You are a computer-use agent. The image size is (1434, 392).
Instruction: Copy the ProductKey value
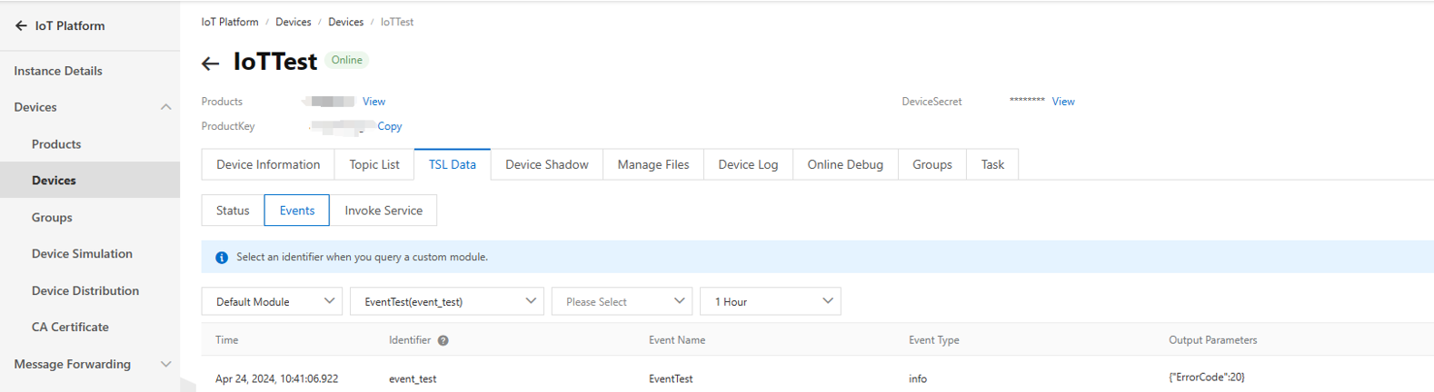click(x=389, y=126)
